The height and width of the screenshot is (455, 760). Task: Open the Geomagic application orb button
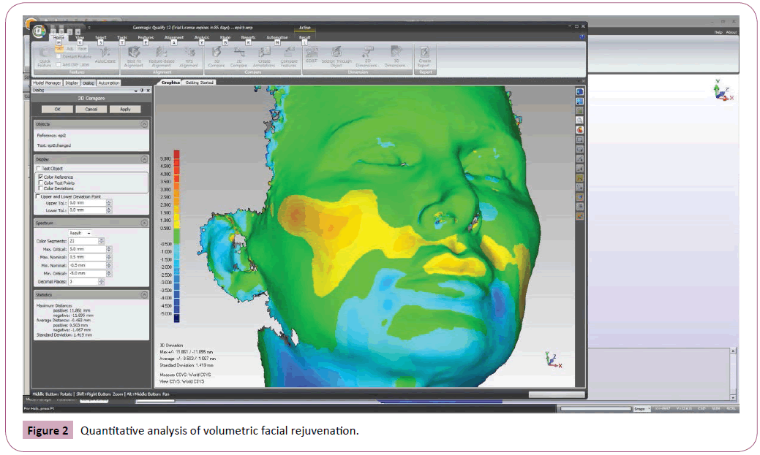pos(38,31)
